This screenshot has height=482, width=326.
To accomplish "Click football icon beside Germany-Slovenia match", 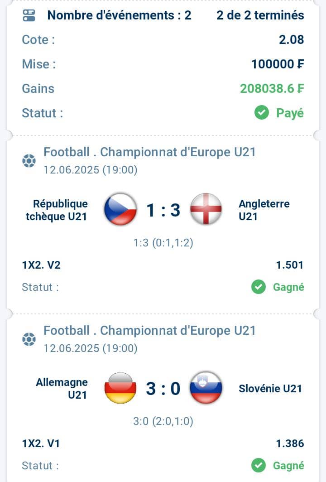I will pos(29,339).
